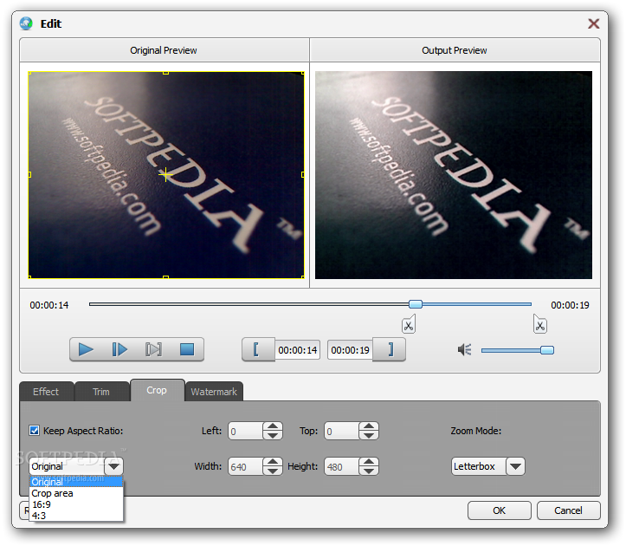Click the trim start time field 00:00:14

[298, 350]
